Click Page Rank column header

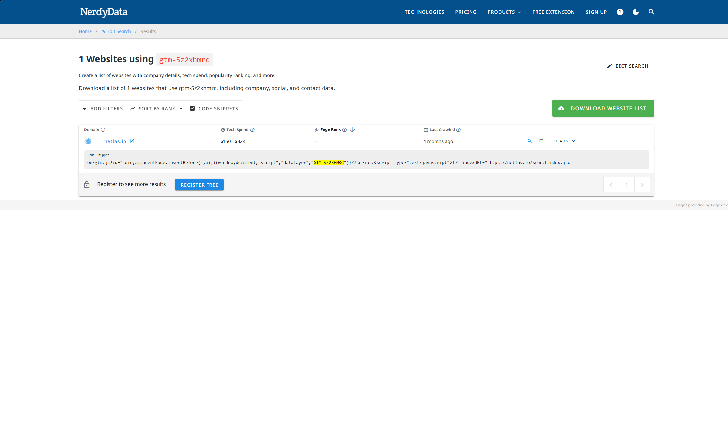click(x=330, y=129)
